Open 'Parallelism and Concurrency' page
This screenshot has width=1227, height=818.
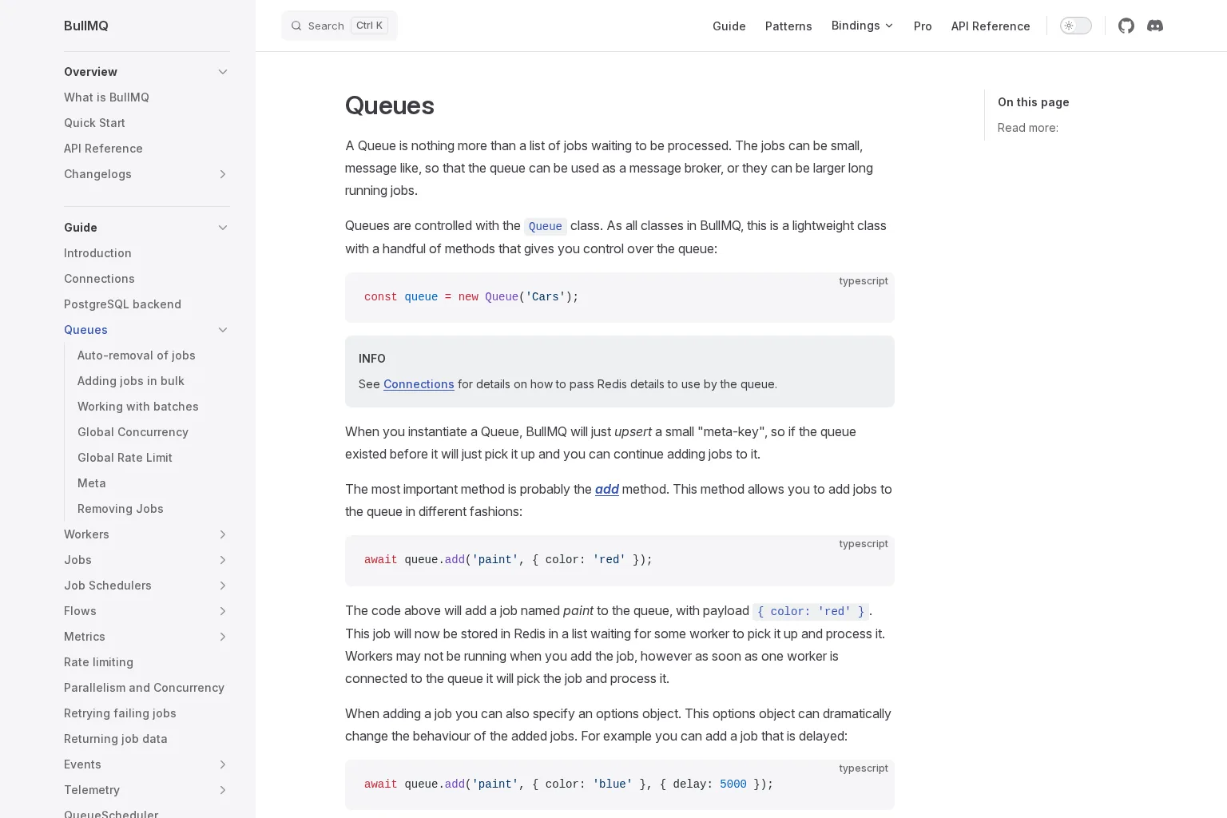point(144,688)
